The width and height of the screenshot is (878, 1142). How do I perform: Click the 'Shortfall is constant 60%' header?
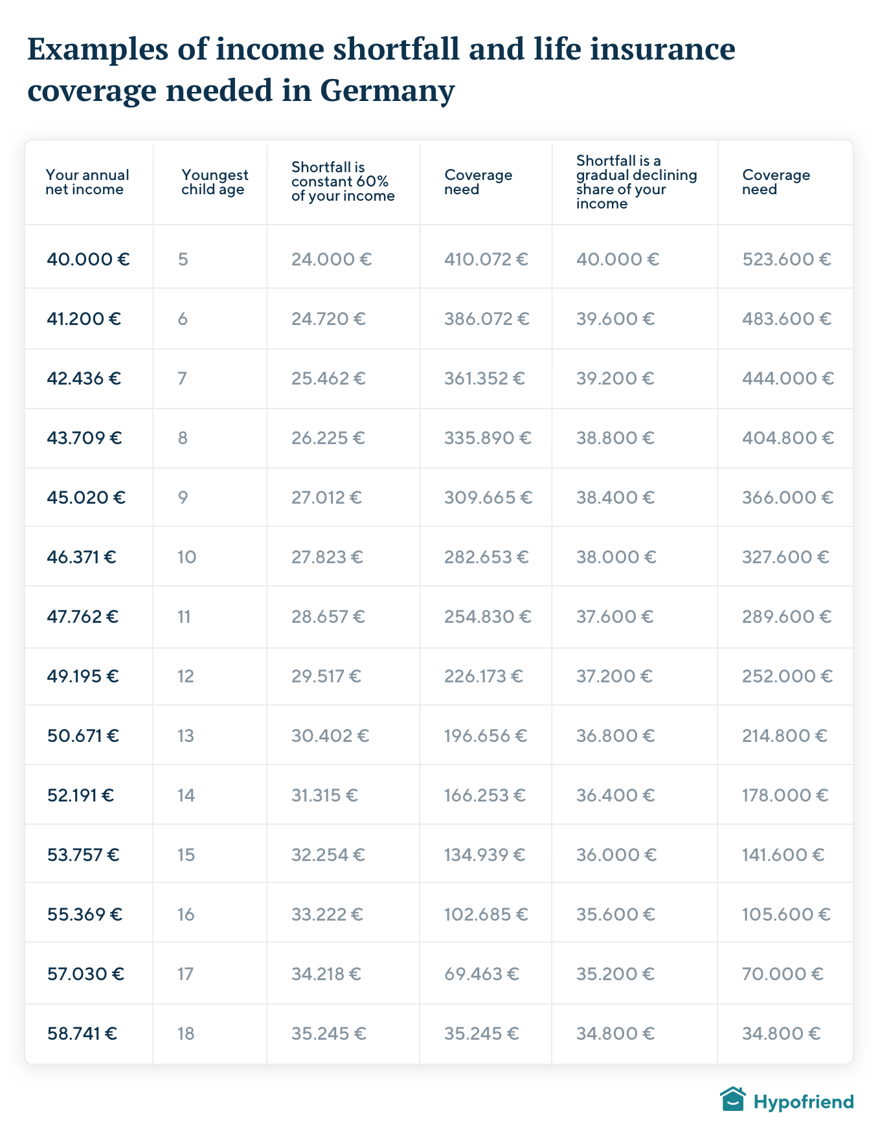pyautogui.click(x=343, y=182)
